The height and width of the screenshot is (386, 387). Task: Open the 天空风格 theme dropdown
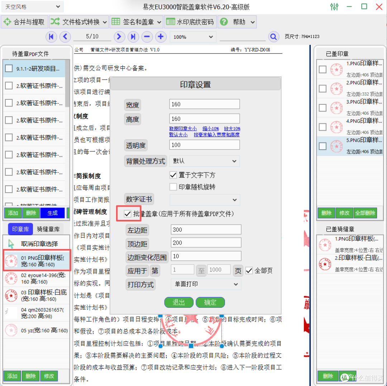(x=32, y=7)
